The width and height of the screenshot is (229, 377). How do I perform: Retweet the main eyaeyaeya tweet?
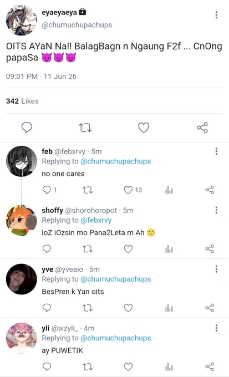pyautogui.click(x=85, y=128)
